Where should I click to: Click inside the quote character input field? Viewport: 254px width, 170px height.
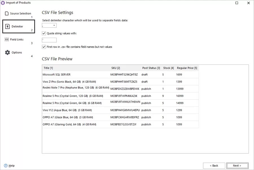pyautogui.click(x=49, y=40)
